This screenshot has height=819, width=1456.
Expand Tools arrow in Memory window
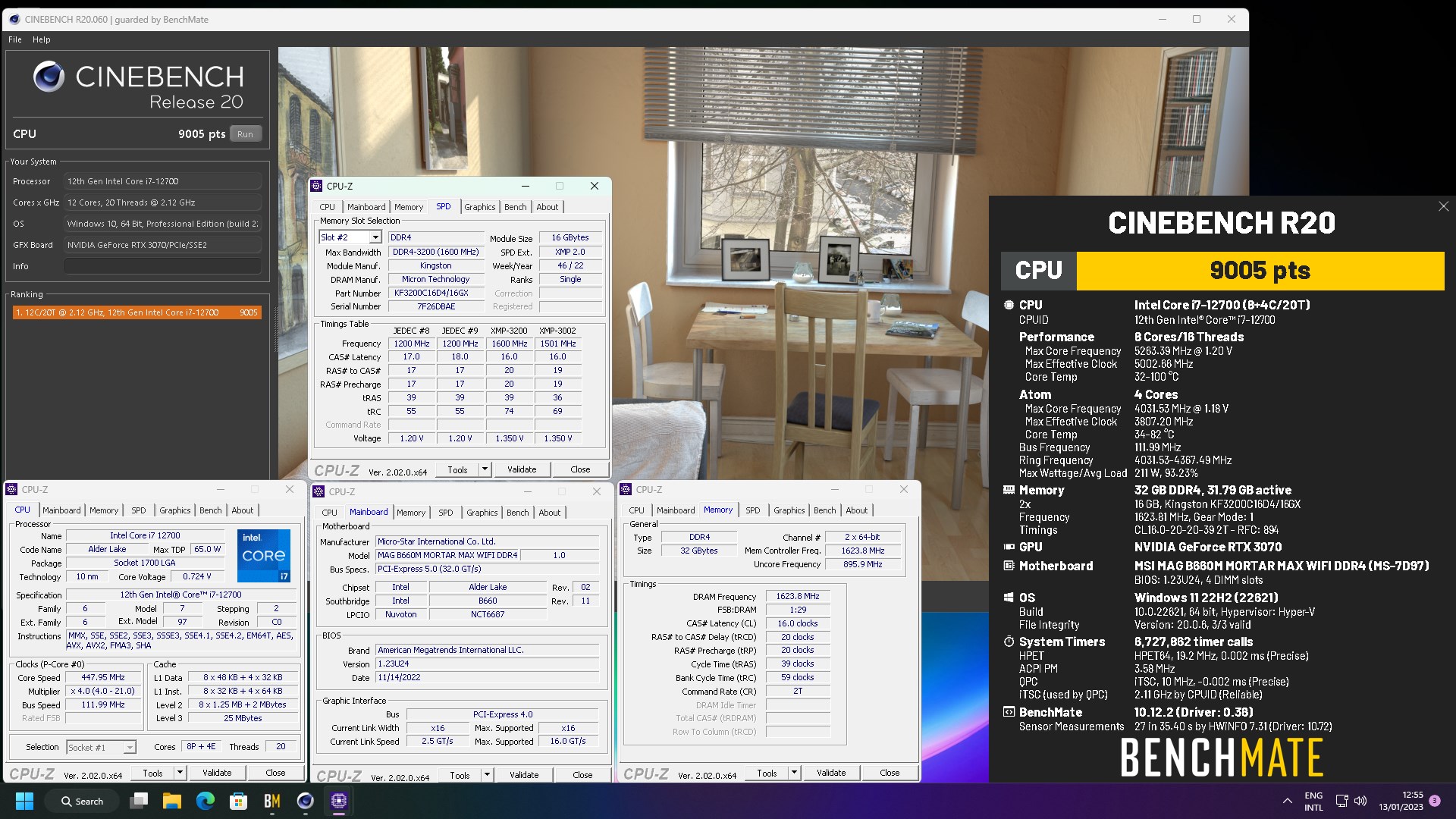point(794,773)
